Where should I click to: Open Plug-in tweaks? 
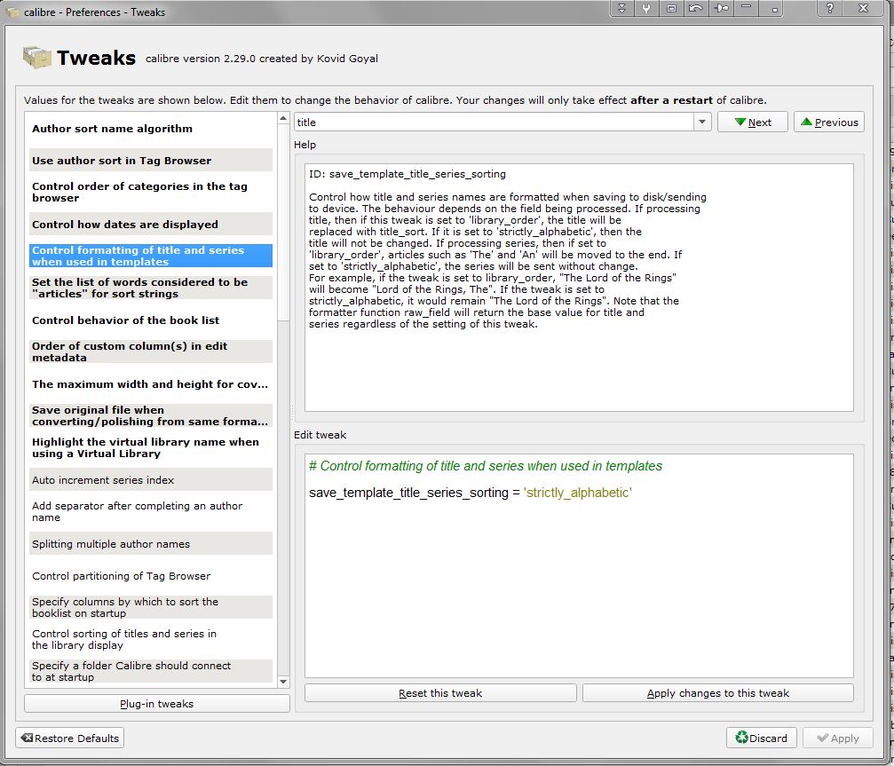pyautogui.click(x=157, y=703)
